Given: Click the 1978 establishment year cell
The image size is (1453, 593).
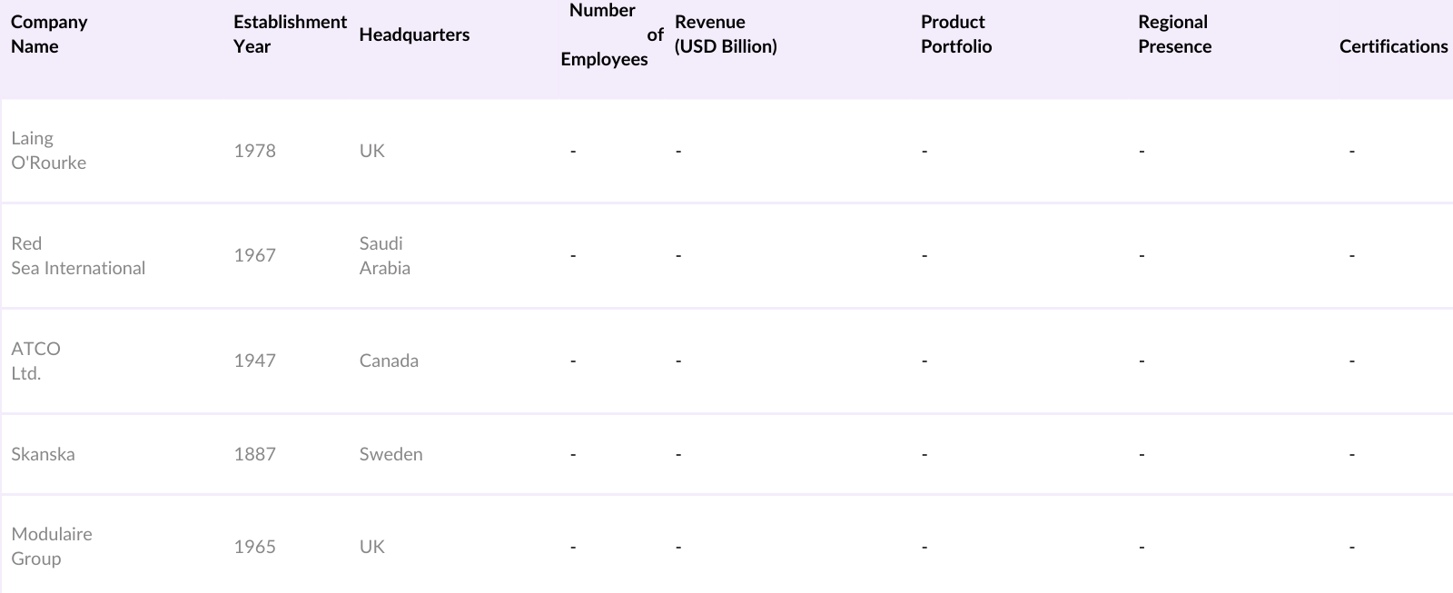Looking at the screenshot, I should (x=254, y=151).
